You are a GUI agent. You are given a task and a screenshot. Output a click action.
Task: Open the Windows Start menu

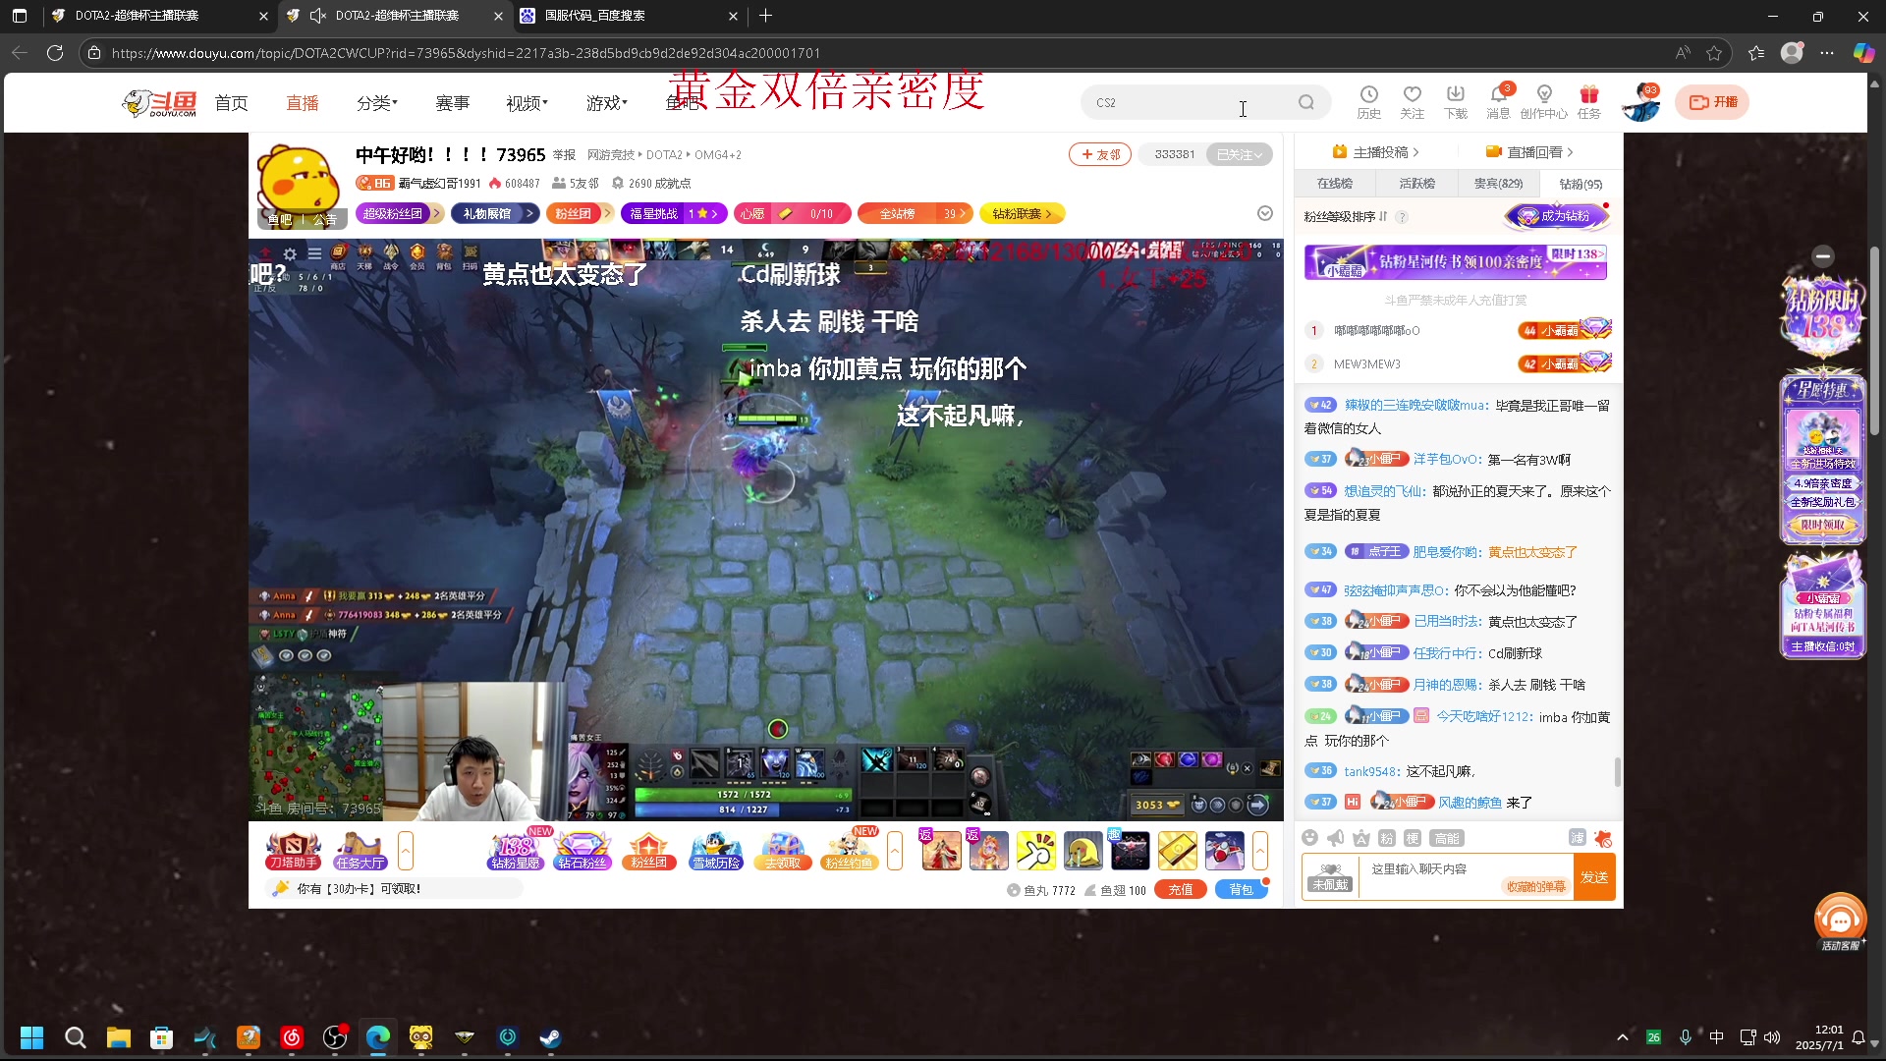pyautogui.click(x=31, y=1036)
